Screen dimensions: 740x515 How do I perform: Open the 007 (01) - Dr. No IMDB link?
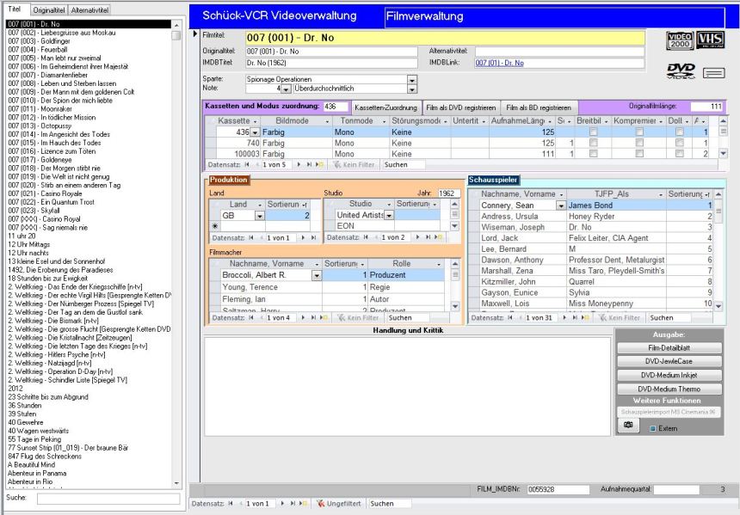point(499,63)
